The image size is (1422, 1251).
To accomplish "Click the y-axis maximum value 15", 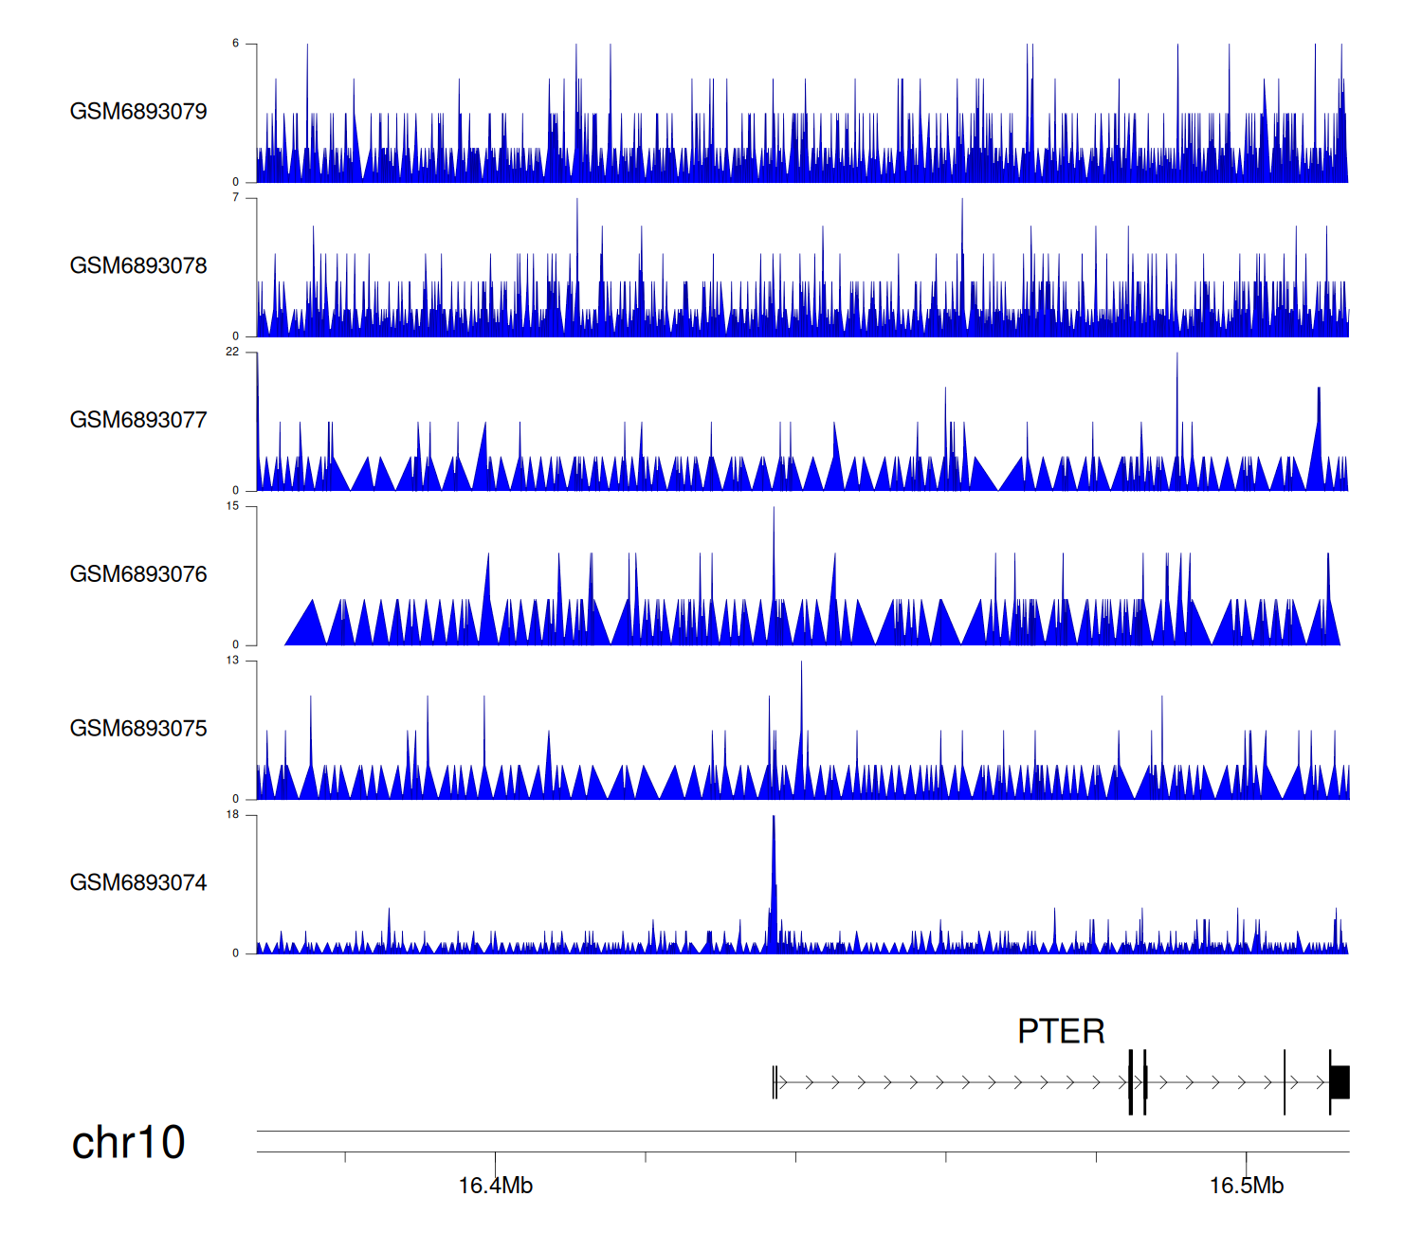I will point(232,506).
